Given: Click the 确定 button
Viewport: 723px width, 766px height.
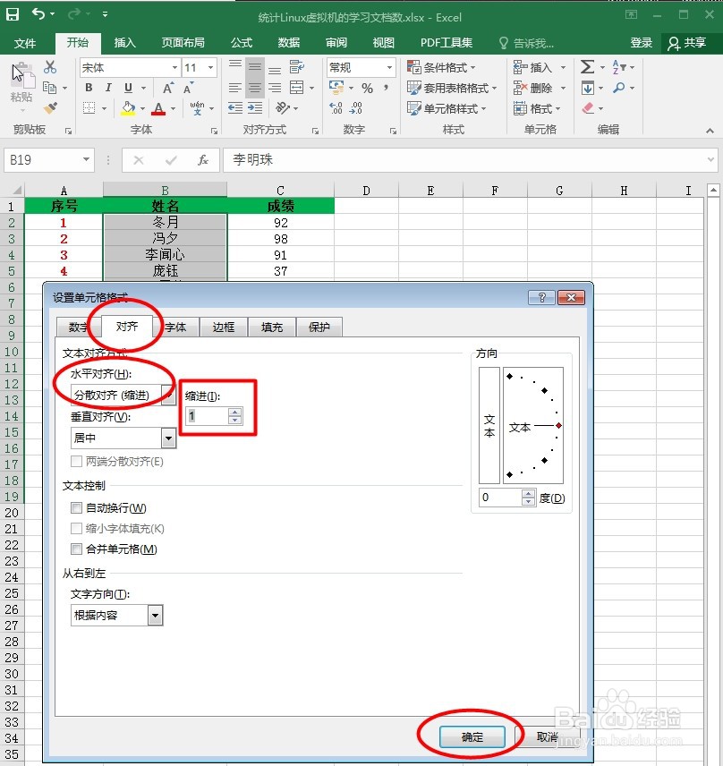Looking at the screenshot, I should click(472, 736).
